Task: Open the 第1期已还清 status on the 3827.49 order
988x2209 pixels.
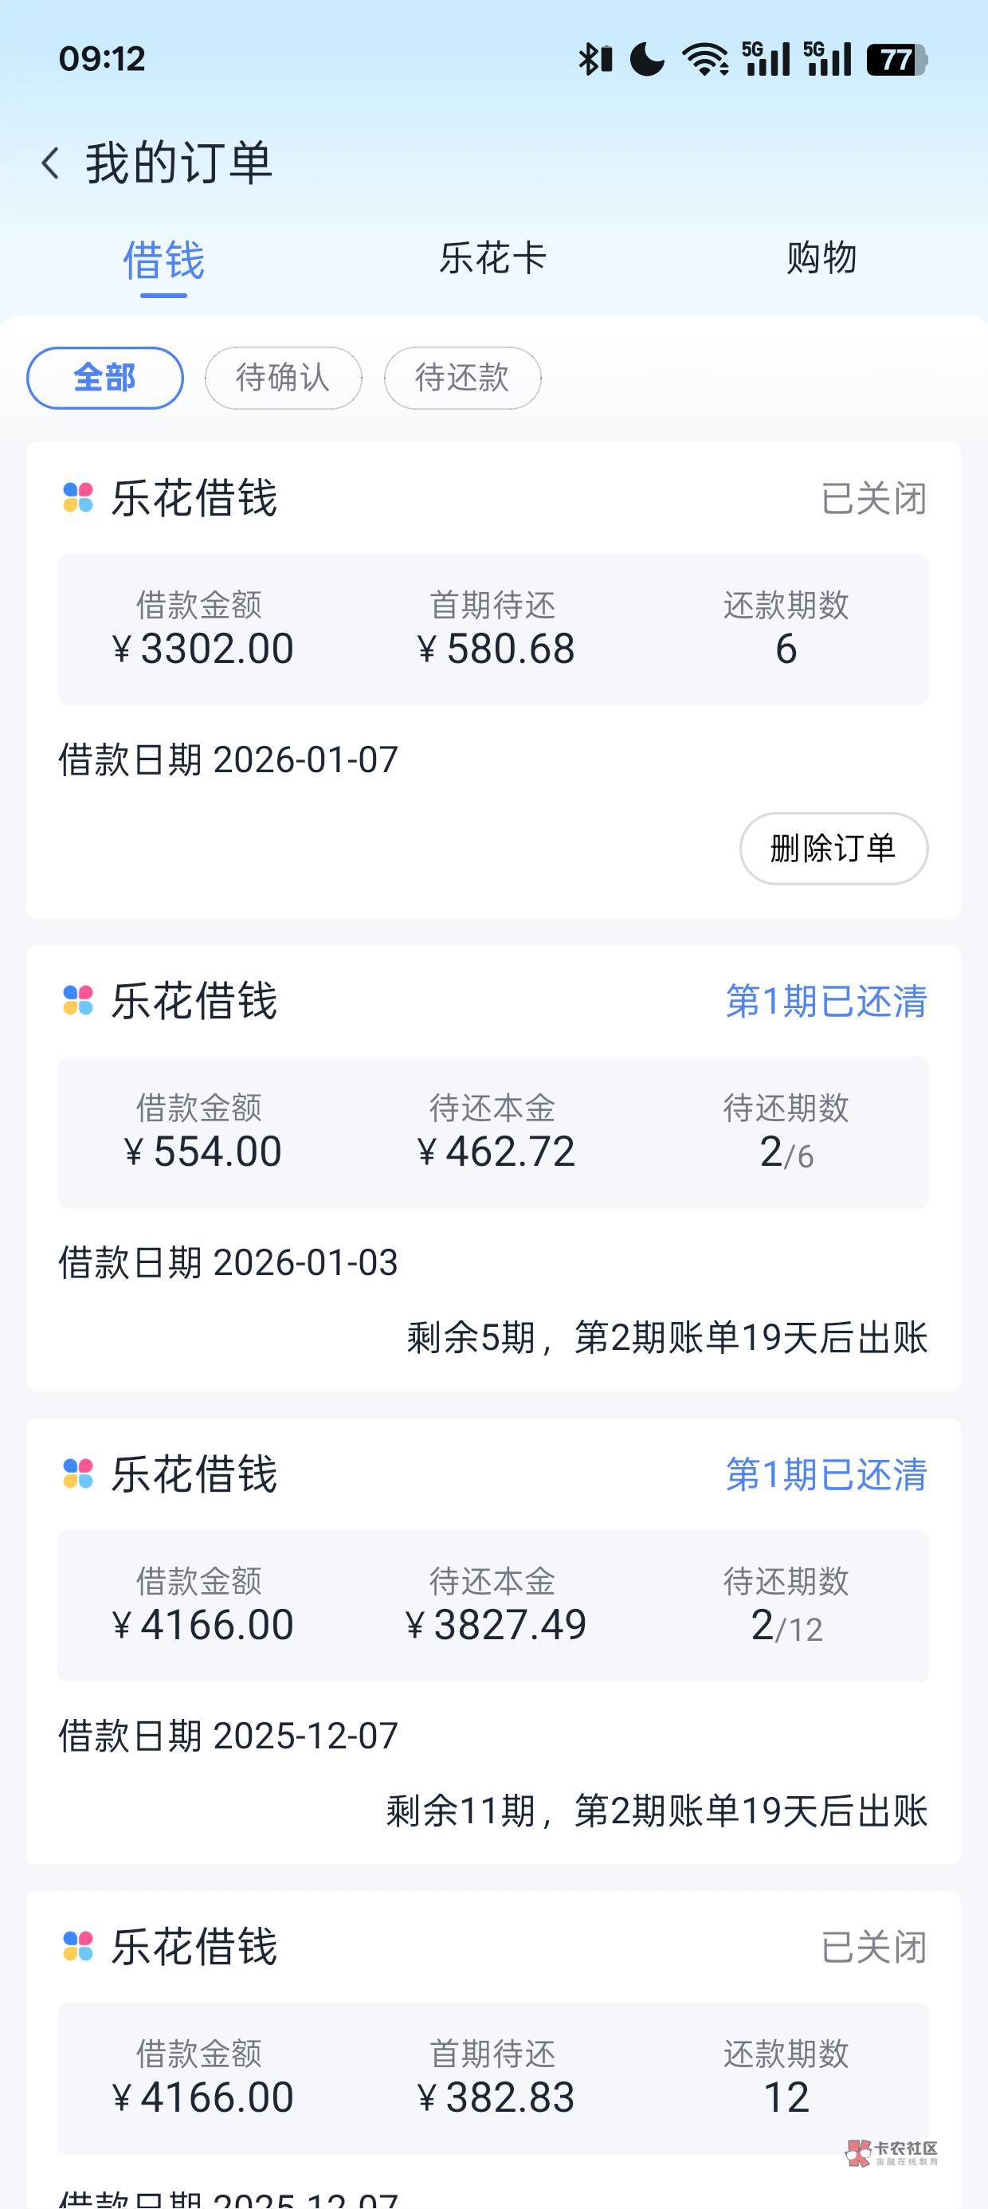Action: click(826, 1474)
